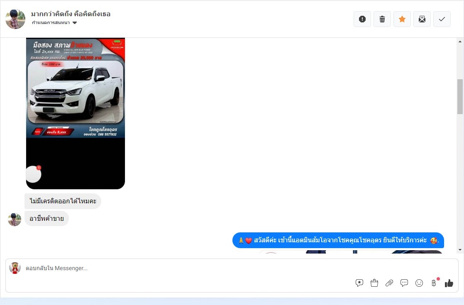Open the contact name at top

(71, 14)
